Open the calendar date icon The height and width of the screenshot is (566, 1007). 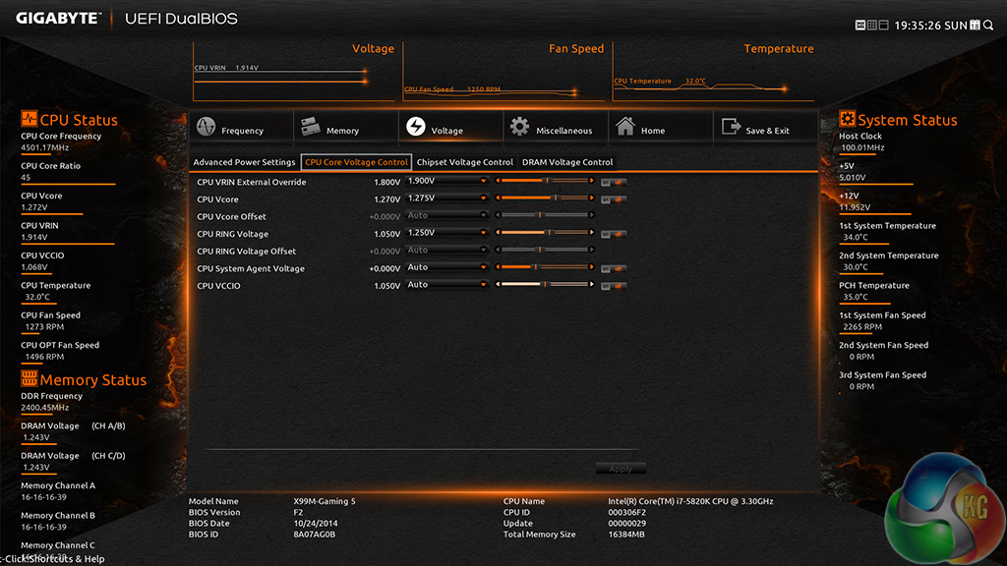976,25
